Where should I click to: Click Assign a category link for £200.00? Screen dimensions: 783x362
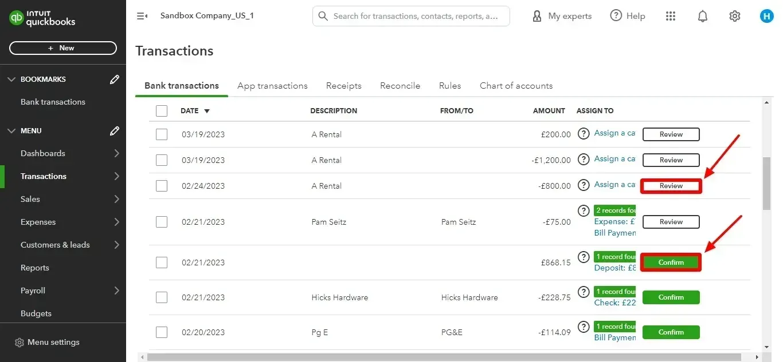tap(614, 133)
